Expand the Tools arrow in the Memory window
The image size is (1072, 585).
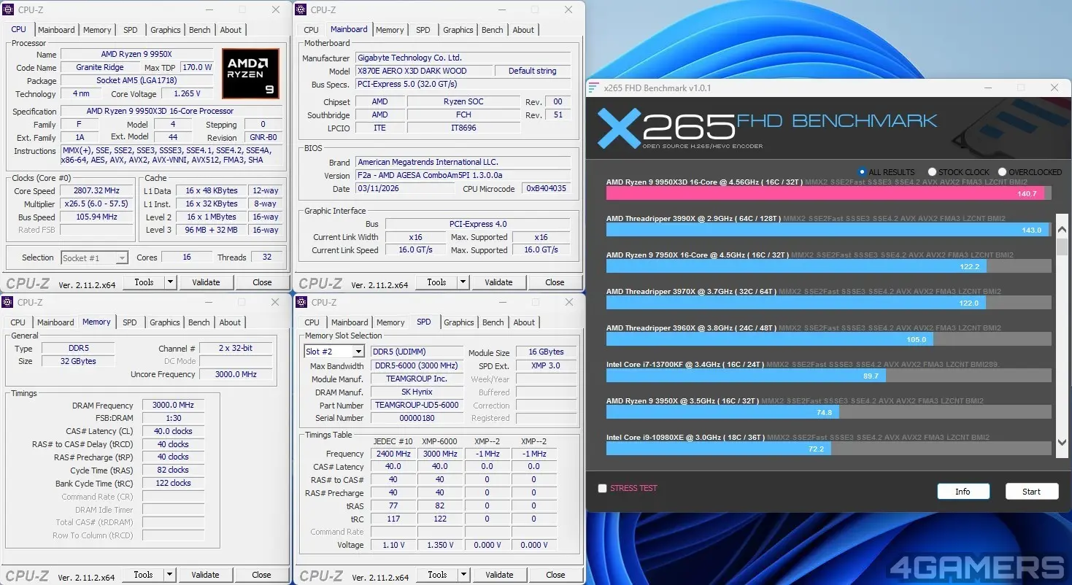coord(169,575)
